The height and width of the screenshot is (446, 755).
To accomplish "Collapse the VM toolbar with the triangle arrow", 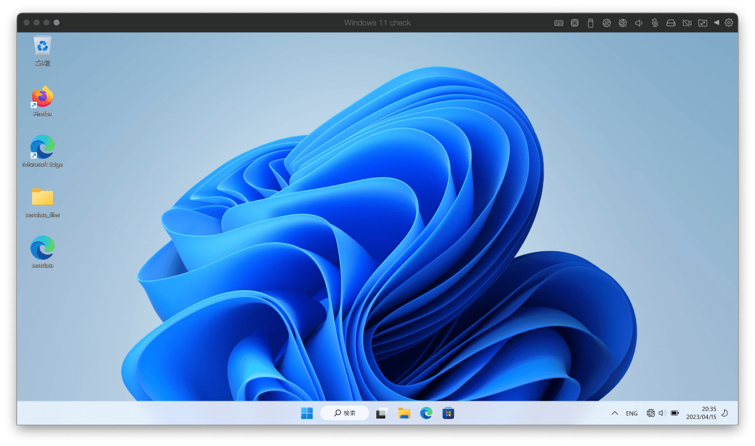I will (x=716, y=23).
